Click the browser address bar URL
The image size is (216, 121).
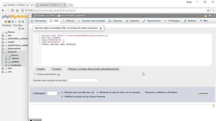[50, 10]
